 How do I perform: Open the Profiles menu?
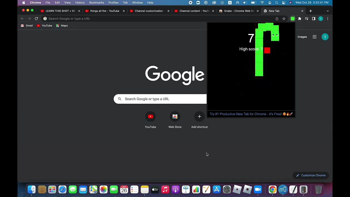[113, 2]
